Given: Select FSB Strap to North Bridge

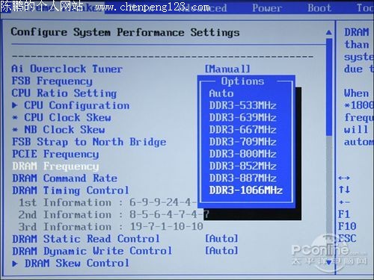Looking at the screenshot, I should [x=89, y=142].
